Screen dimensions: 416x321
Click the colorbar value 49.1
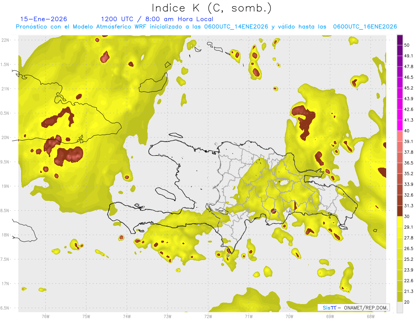pos(409,56)
